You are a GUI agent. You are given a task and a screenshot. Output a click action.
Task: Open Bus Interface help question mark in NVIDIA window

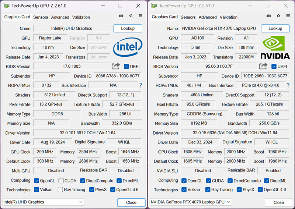point(288,85)
